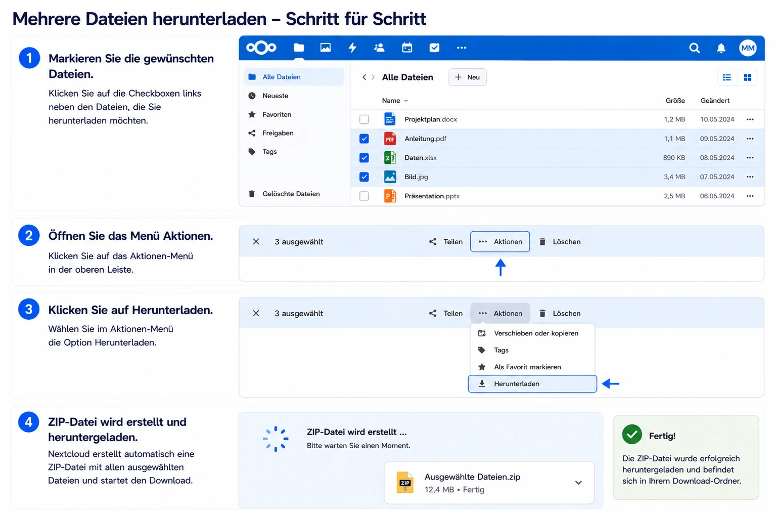
Task: Open the Photos app icon in header
Action: 326,48
